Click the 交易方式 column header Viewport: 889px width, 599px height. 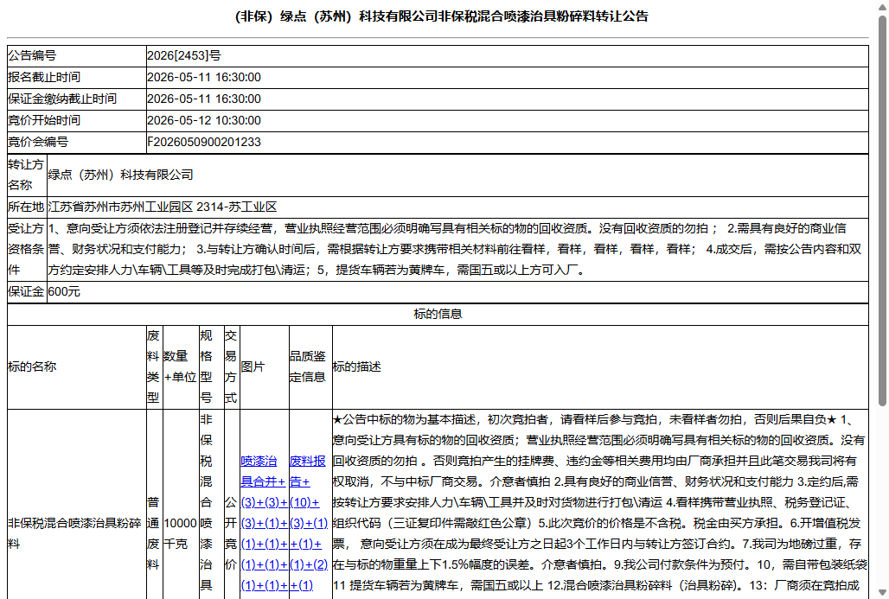click(x=232, y=367)
